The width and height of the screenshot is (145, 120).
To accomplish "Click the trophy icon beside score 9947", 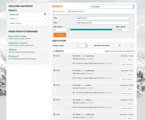I will click(x=54, y=85).
